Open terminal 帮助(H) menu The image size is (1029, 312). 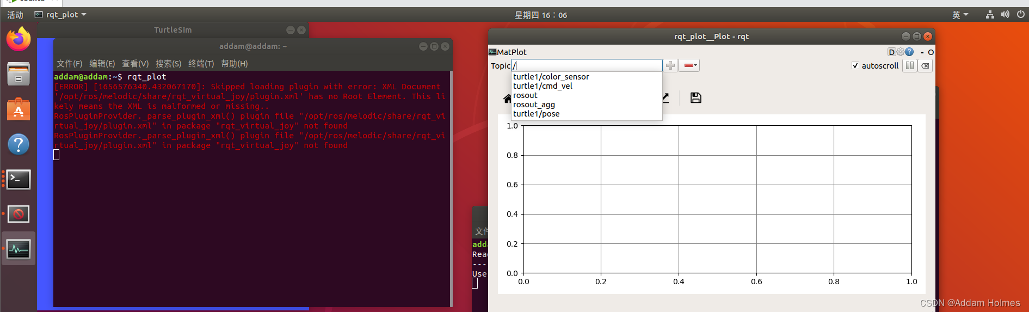pos(235,64)
